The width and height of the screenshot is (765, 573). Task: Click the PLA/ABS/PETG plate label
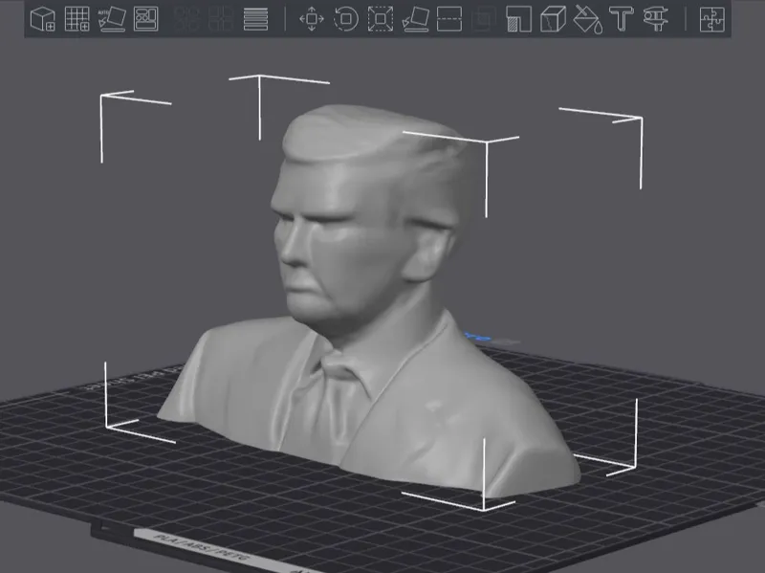[201, 547]
